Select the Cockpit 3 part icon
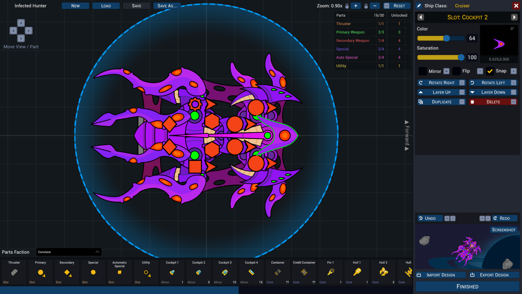522x294 pixels. point(225,272)
